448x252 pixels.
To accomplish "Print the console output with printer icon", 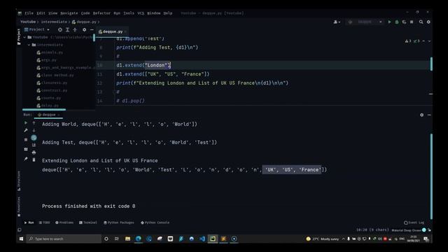I will click(x=34, y=153).
